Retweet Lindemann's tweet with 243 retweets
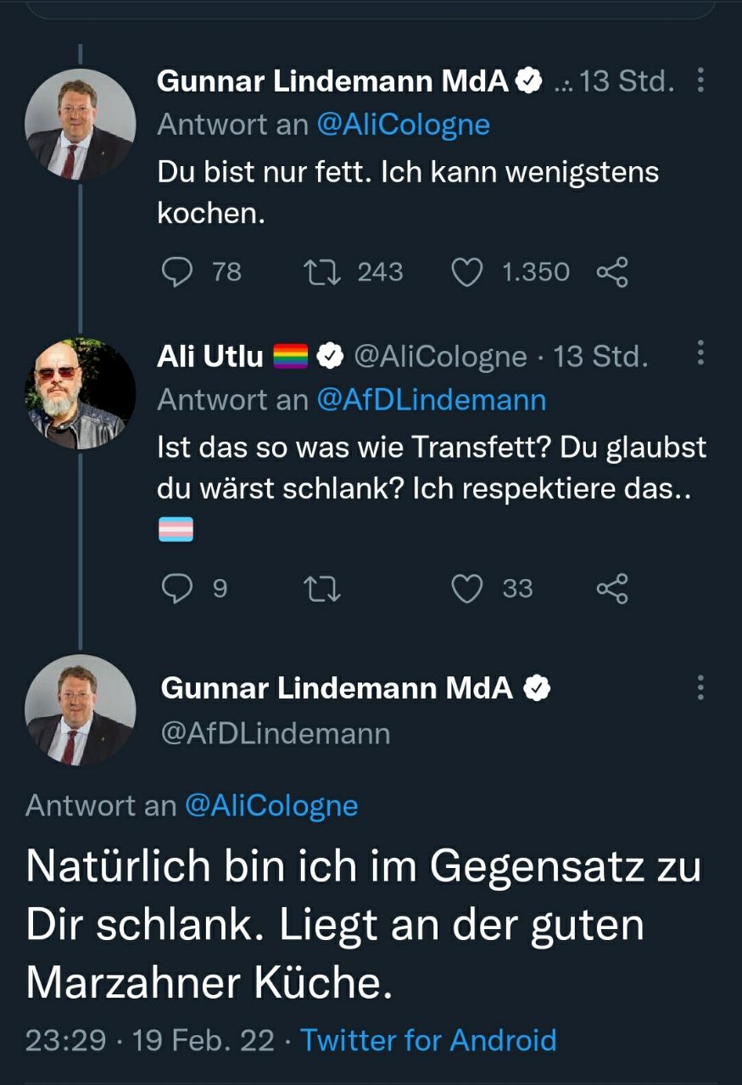This screenshot has height=1085, width=742. click(322, 272)
